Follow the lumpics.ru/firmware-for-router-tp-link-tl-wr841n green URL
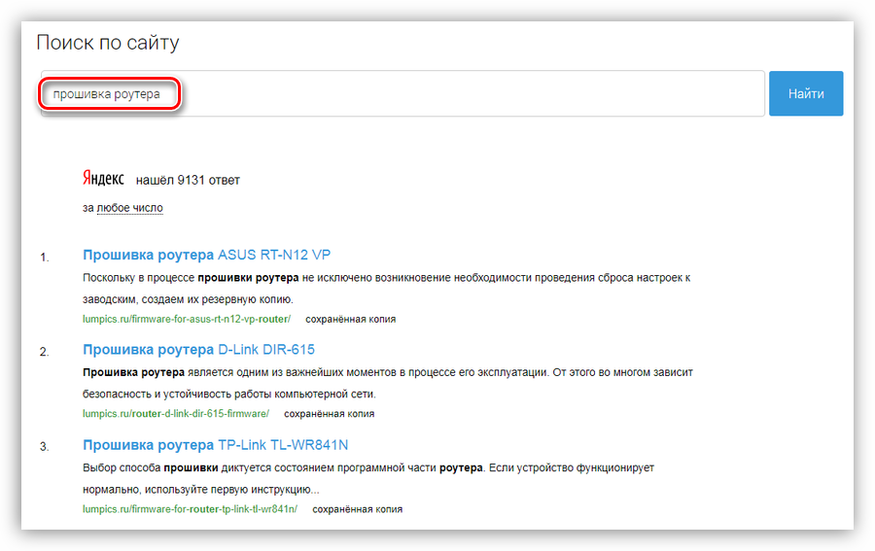This screenshot has height=551, width=875. coord(190,508)
